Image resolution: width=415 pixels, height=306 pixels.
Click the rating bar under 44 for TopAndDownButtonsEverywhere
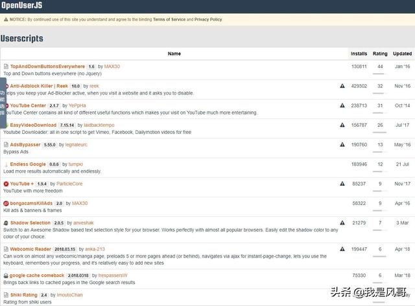[x=379, y=74]
